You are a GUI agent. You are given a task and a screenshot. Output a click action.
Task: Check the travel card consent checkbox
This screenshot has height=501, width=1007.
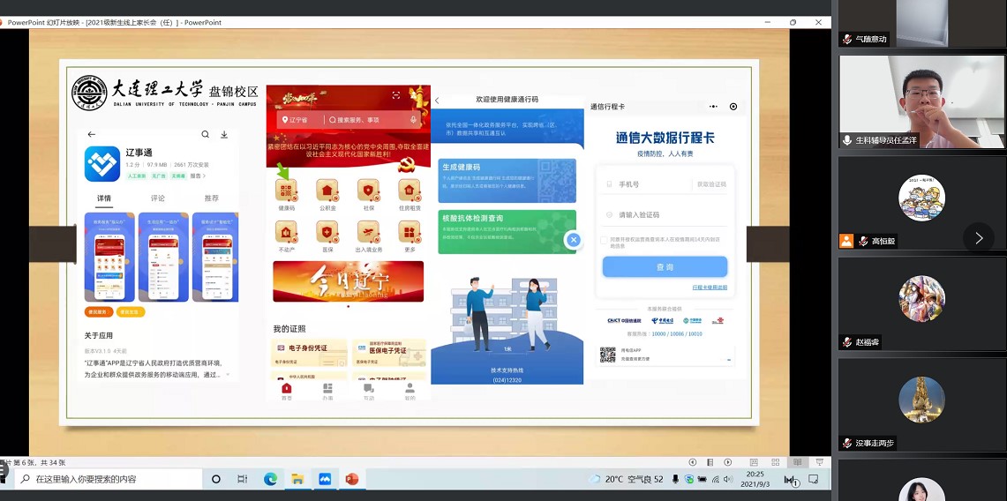pyautogui.click(x=604, y=240)
